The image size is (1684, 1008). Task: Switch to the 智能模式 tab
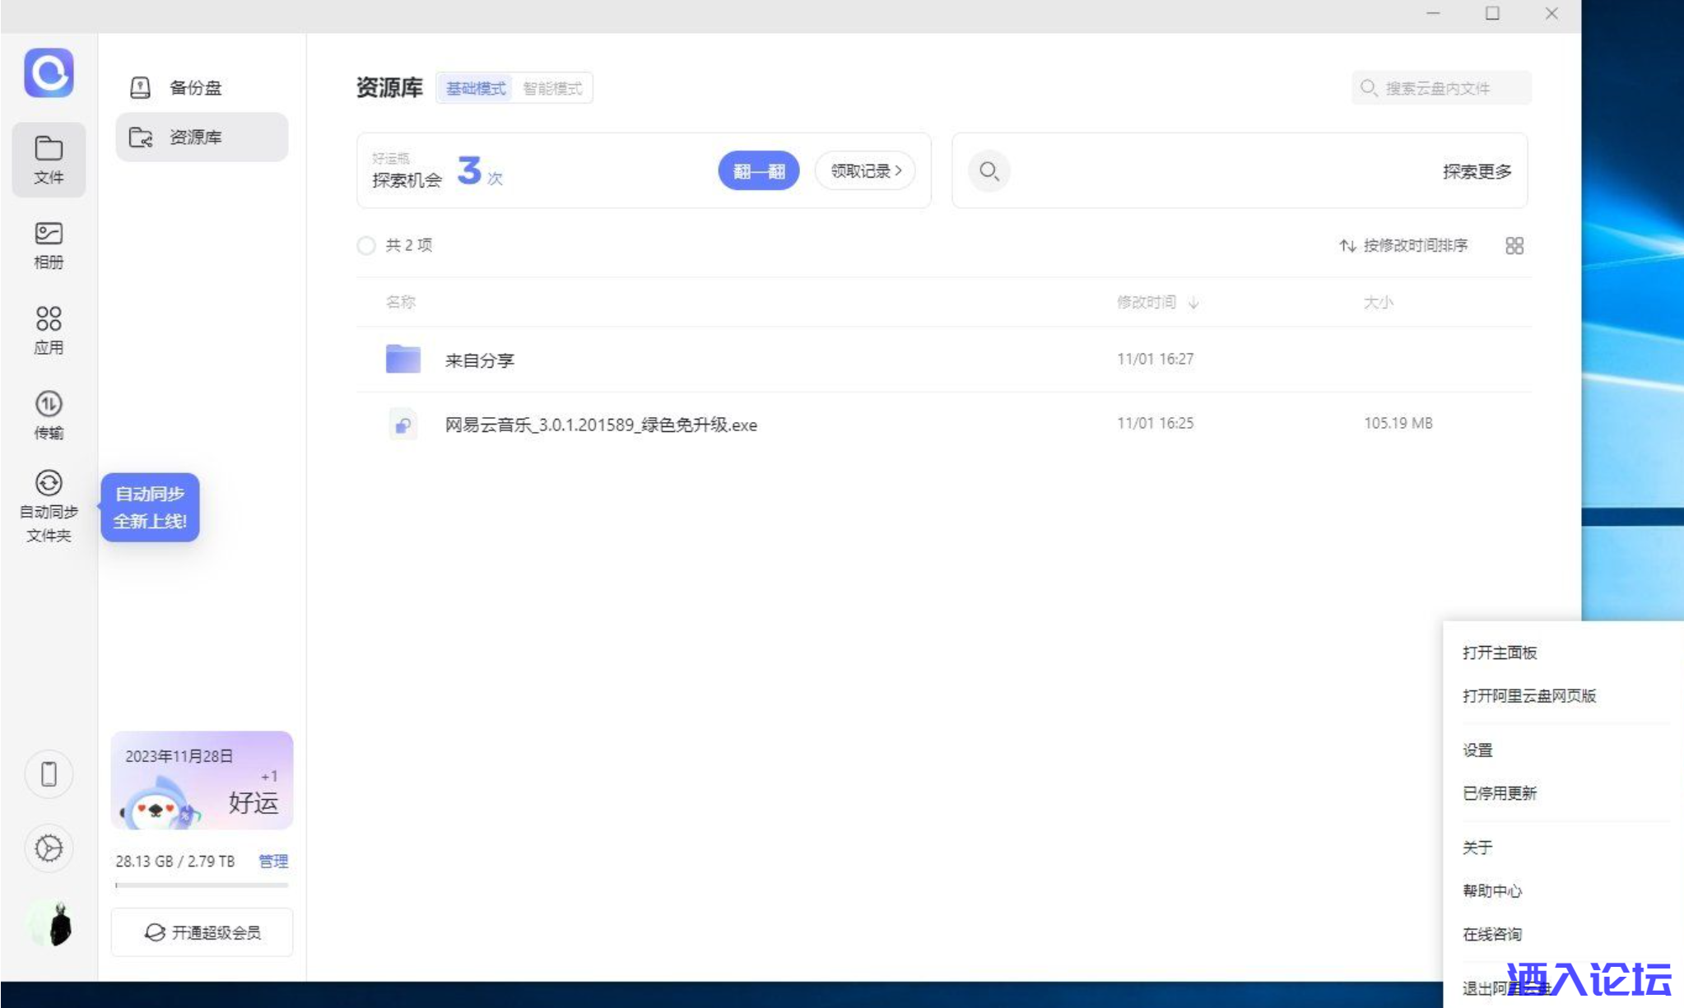click(552, 88)
